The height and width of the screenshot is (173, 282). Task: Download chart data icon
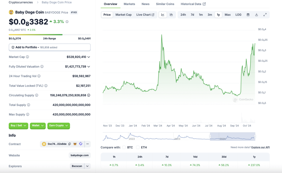(x=256, y=15)
